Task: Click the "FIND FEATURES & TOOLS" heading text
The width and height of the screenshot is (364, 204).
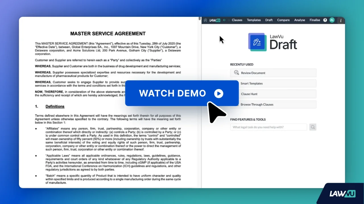Action: [248, 119]
